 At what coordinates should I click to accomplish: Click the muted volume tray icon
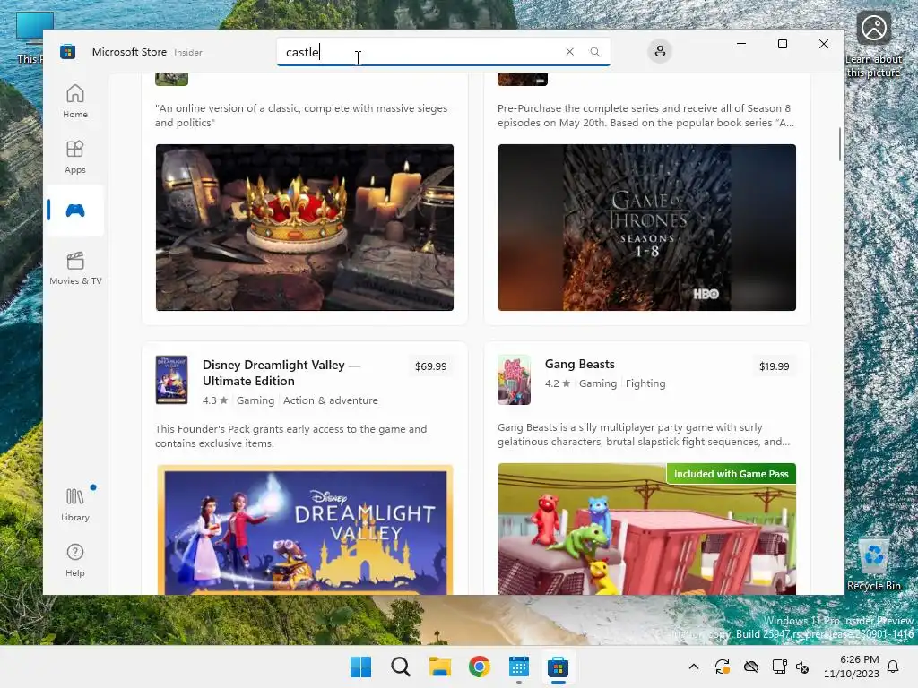pos(802,666)
